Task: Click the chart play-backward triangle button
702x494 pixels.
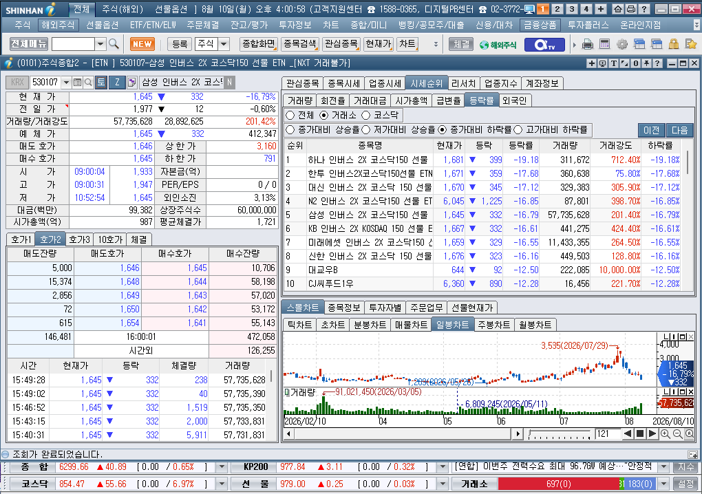Action: [x=628, y=433]
